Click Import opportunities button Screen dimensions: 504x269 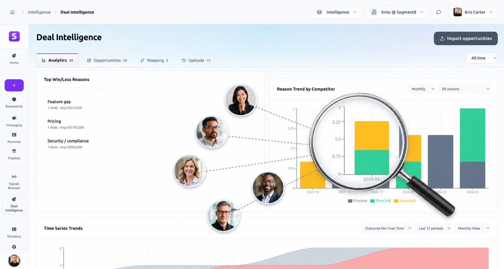pos(466,38)
